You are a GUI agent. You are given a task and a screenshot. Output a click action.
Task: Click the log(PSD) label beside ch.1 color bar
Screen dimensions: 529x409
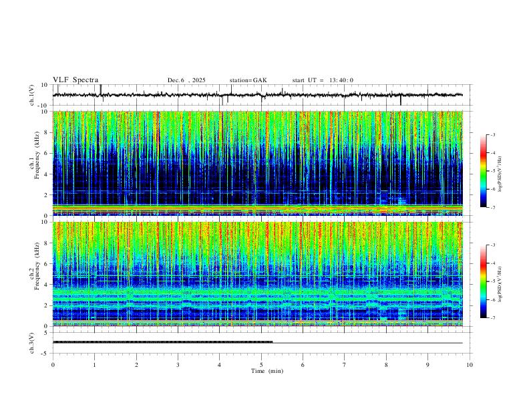coord(500,174)
